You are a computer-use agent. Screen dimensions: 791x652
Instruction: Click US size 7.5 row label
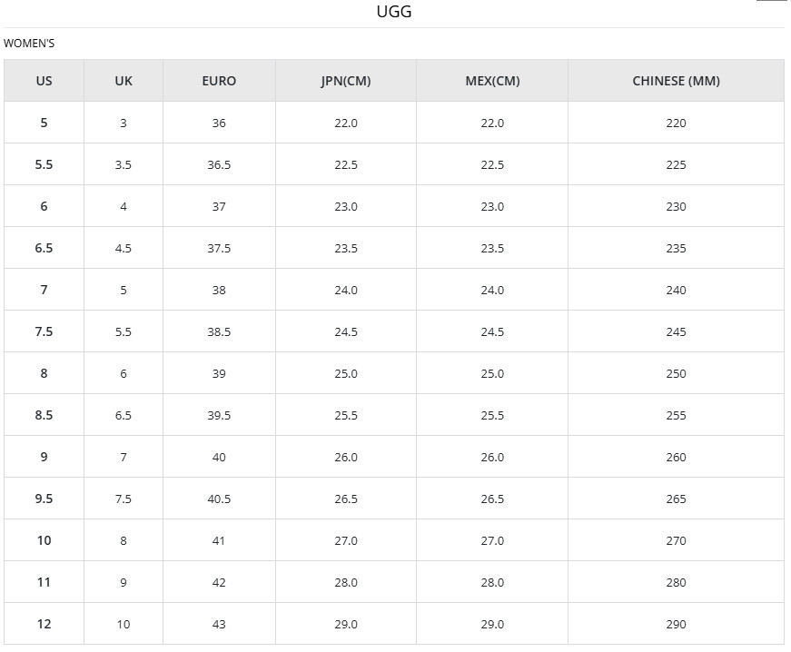tap(44, 331)
